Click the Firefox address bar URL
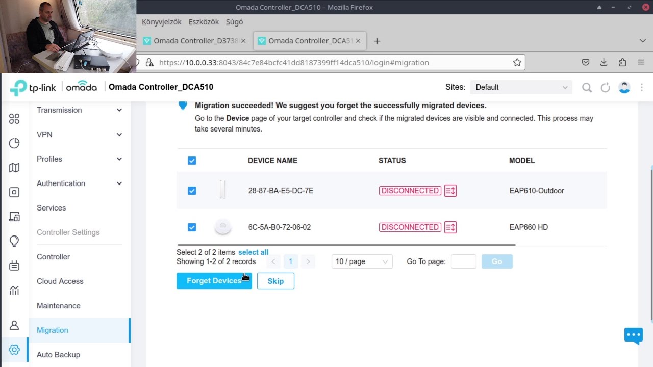 (x=294, y=63)
